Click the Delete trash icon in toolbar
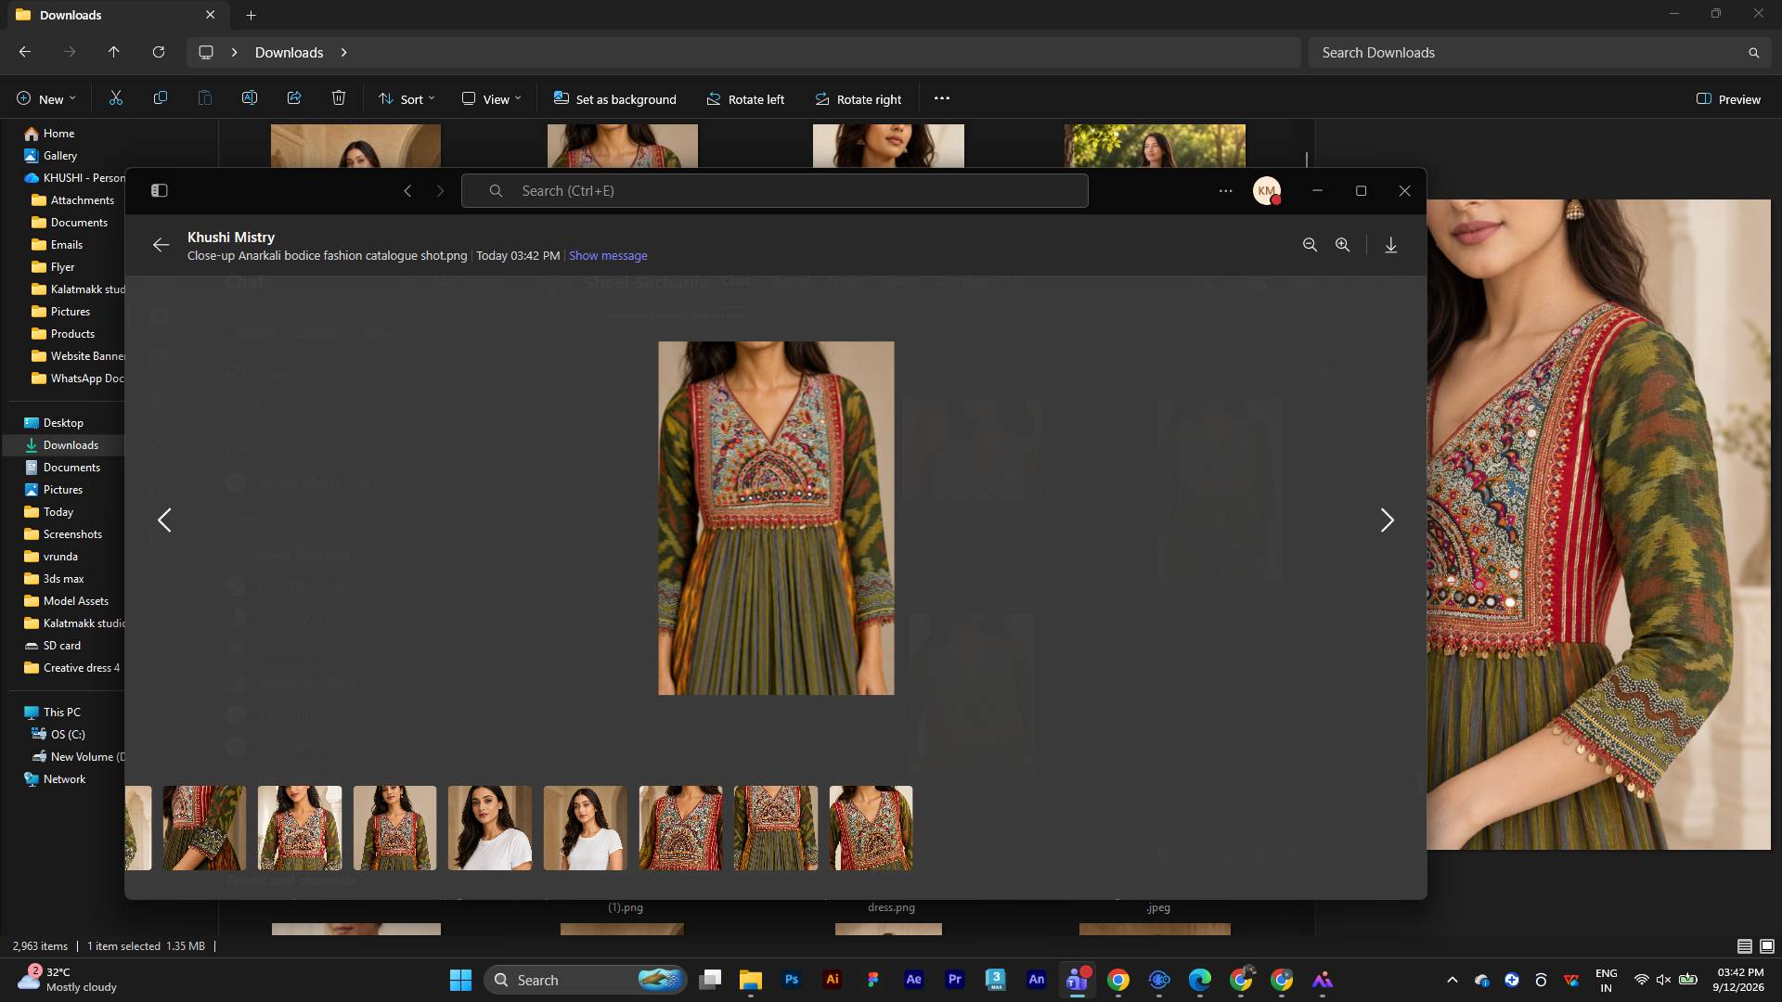 pyautogui.click(x=339, y=98)
